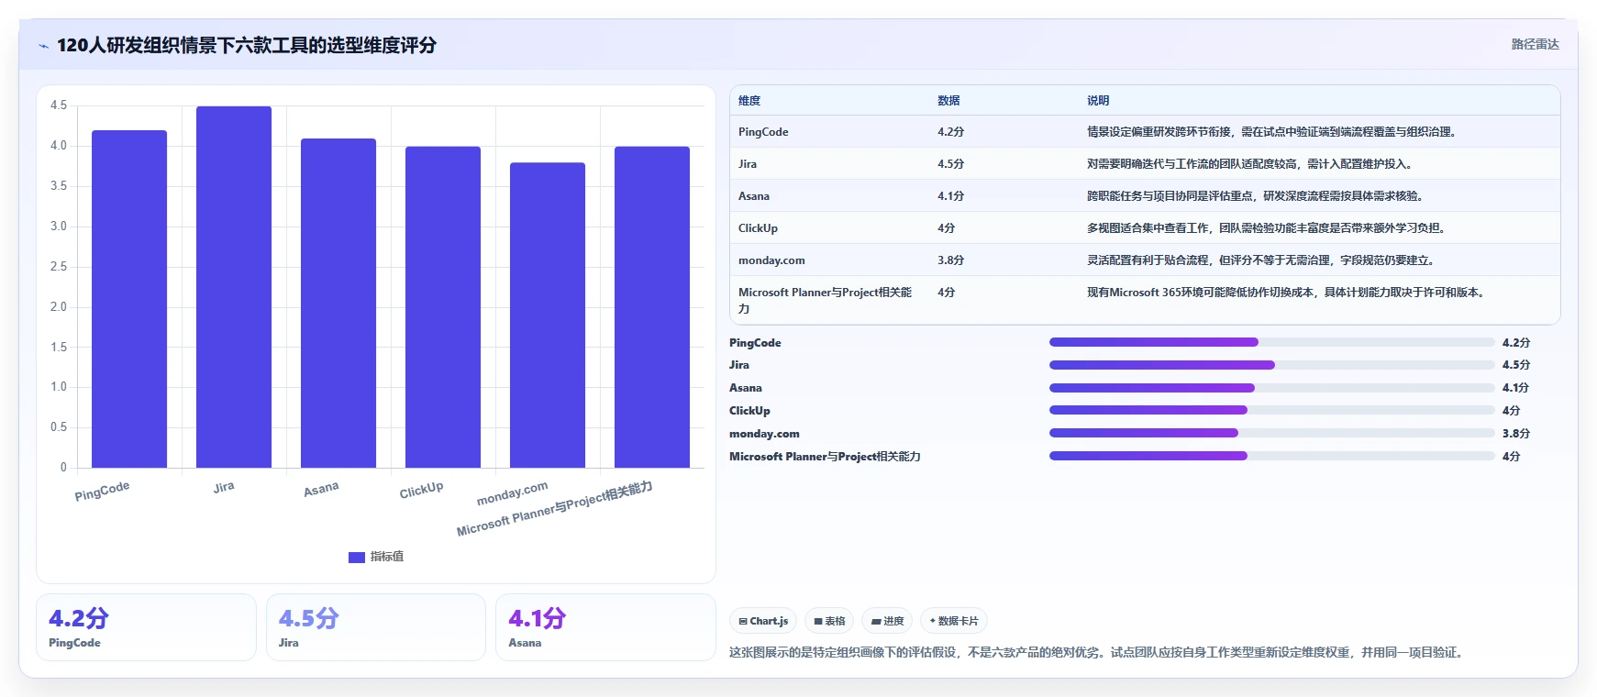The height and width of the screenshot is (697, 1597).
Task: Click the 进度 tag
Action: point(887,621)
